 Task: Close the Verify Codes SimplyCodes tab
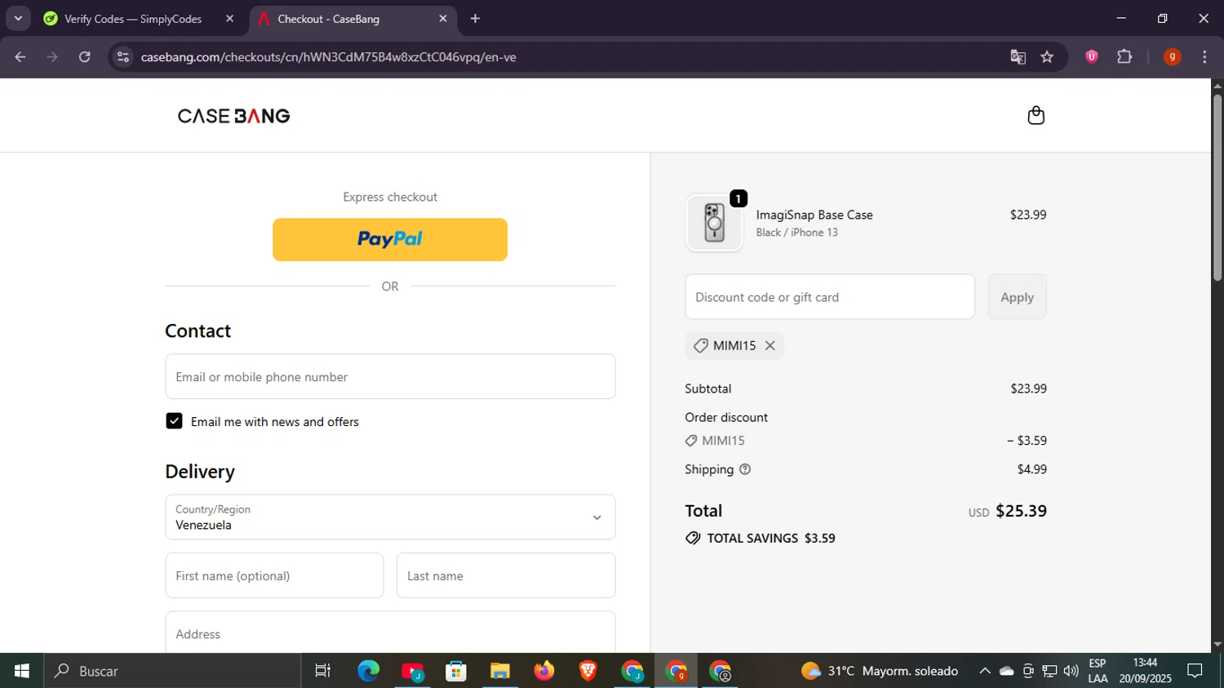229,19
